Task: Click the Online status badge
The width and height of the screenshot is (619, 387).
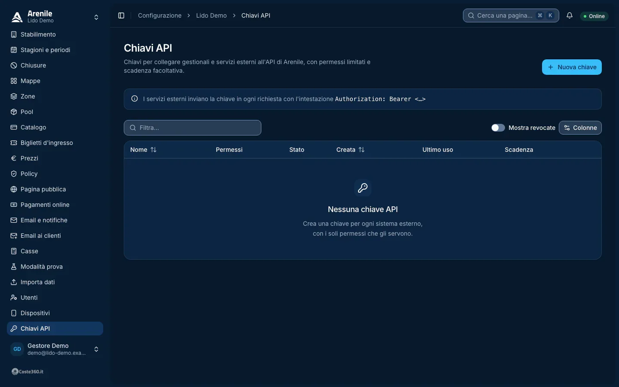Action: 594,16
